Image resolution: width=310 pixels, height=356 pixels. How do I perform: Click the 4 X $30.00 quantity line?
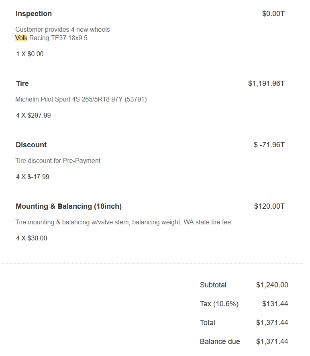pyautogui.click(x=32, y=238)
